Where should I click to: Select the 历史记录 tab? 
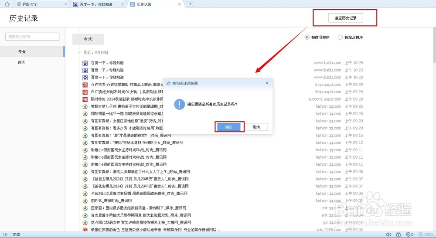click(156, 4)
